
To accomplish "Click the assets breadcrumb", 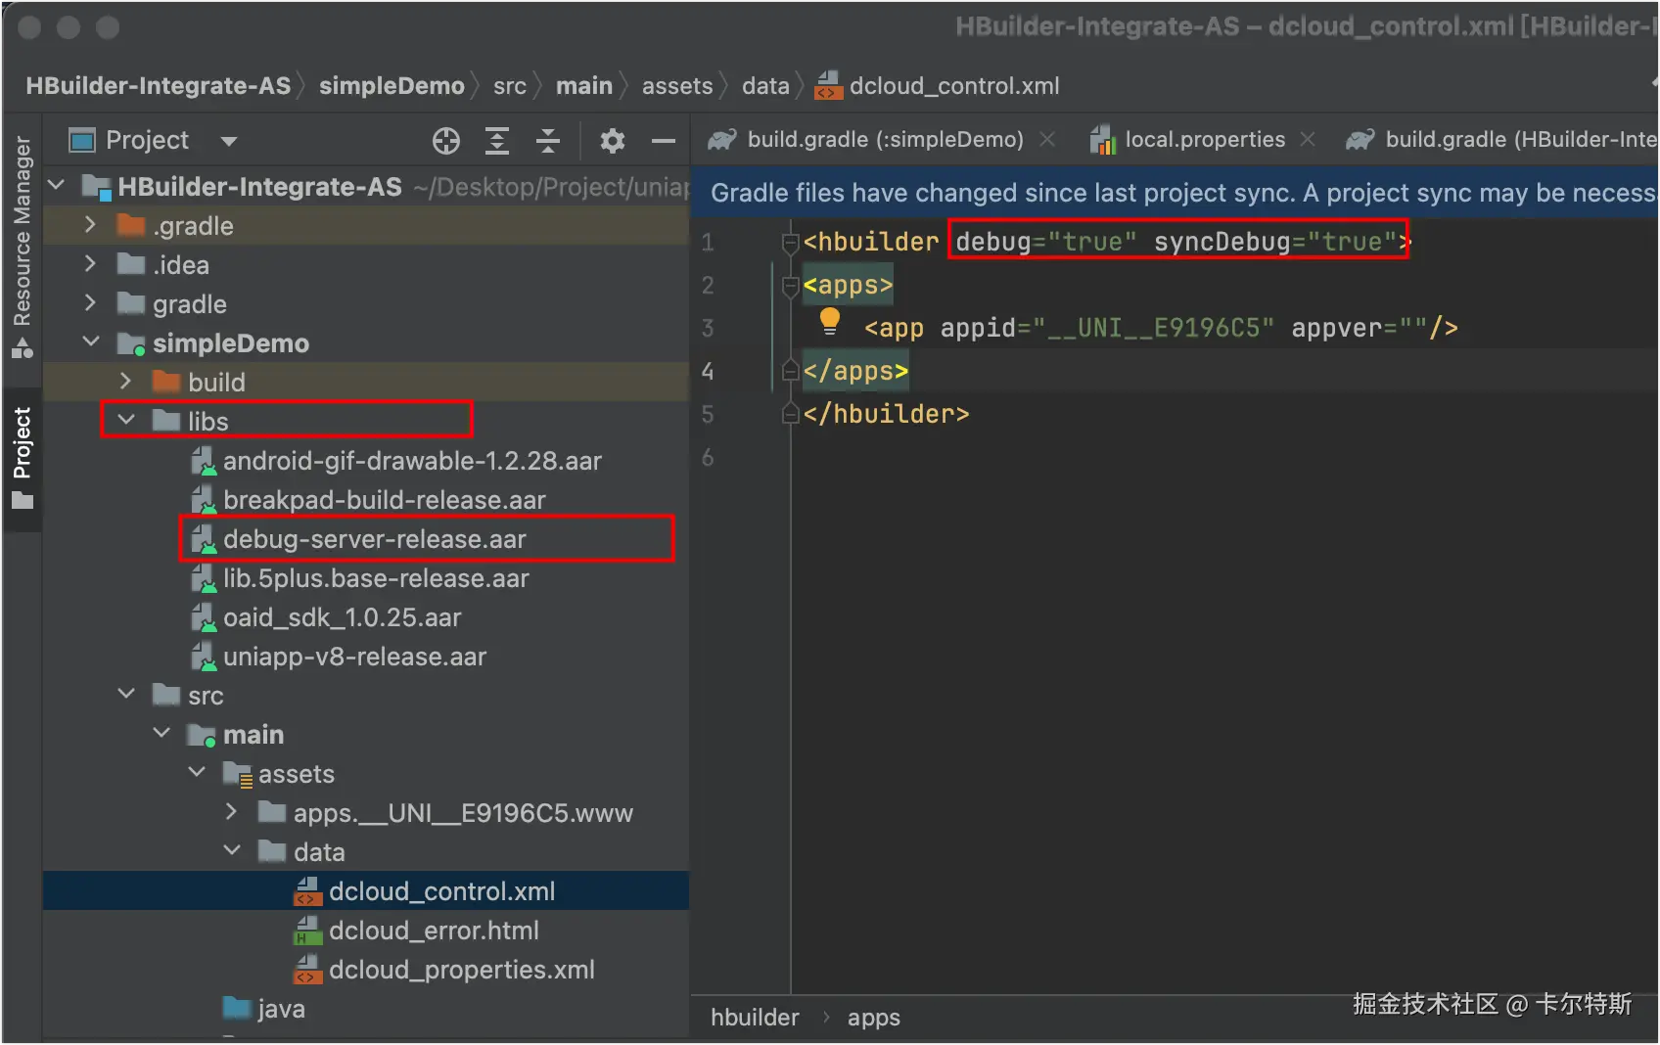I will click(x=677, y=86).
